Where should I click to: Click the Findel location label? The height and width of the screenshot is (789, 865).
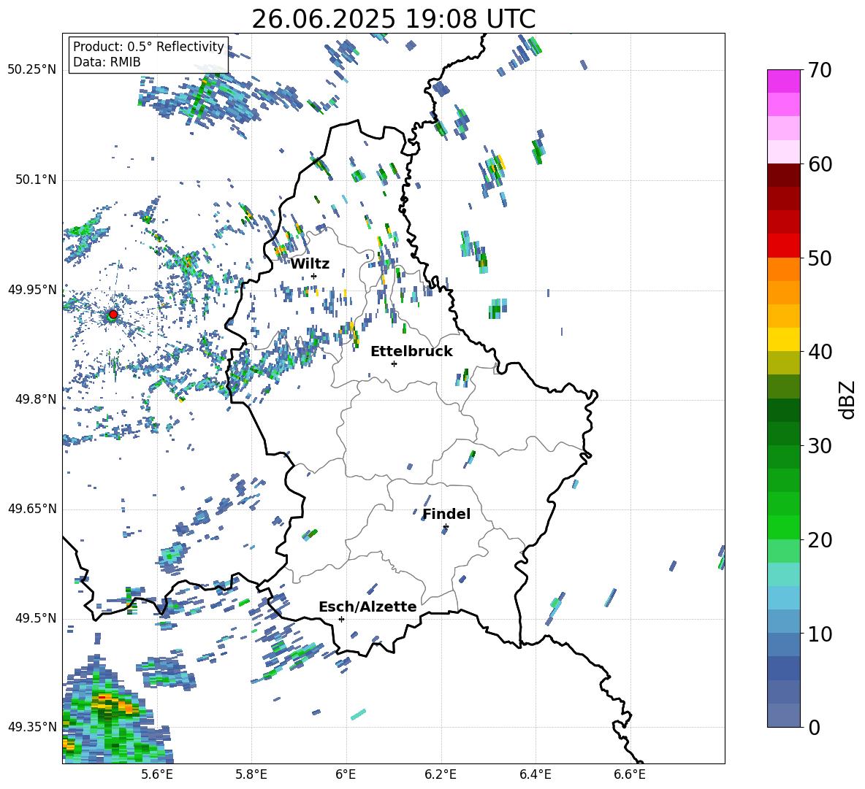point(446,514)
